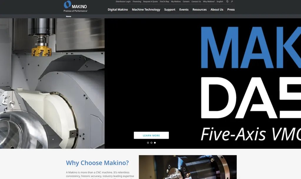Open the Support menu item

[170, 10]
